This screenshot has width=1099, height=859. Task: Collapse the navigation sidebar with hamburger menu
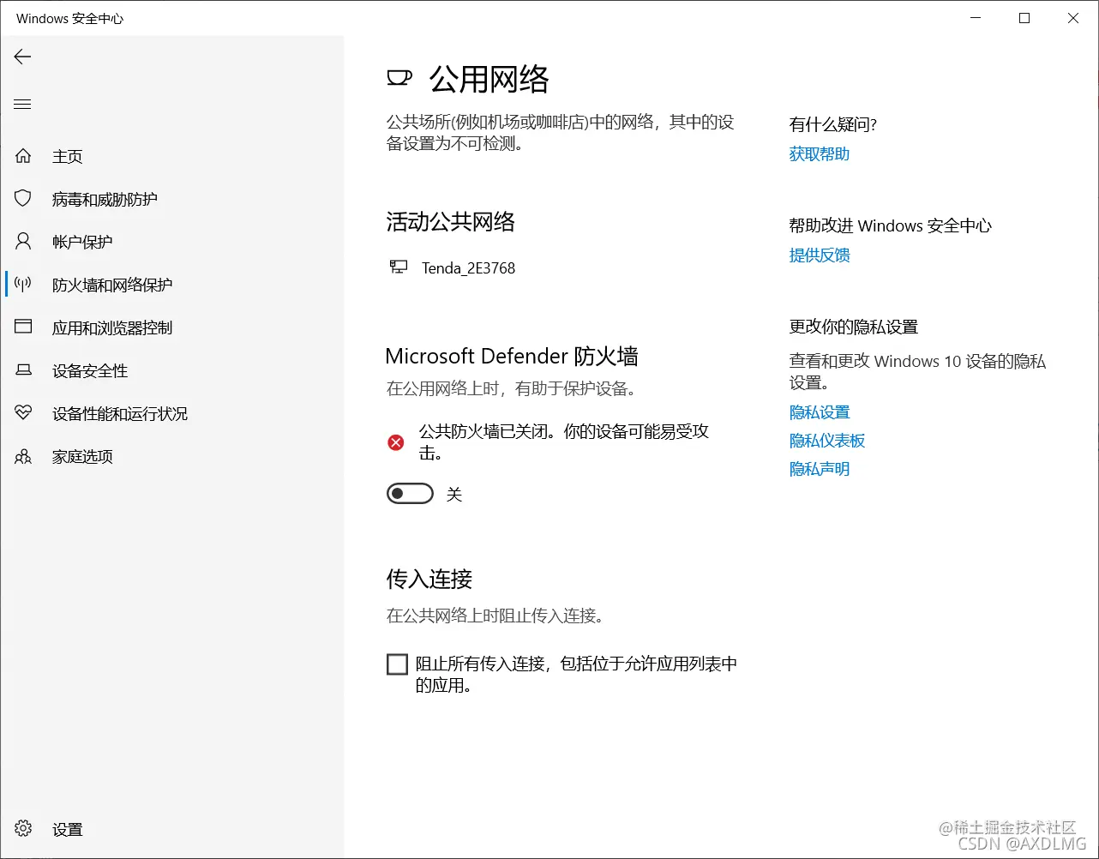click(x=22, y=104)
